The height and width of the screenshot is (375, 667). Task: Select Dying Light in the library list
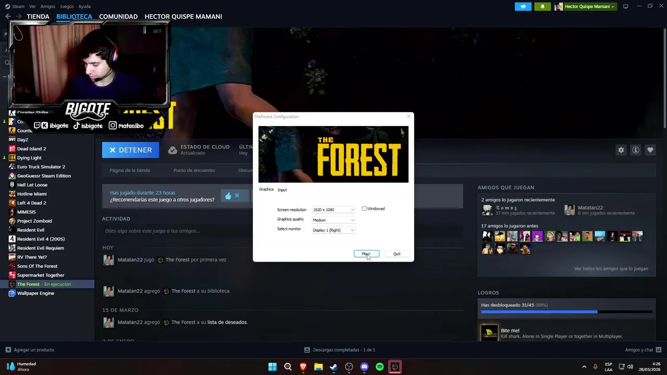(x=29, y=158)
